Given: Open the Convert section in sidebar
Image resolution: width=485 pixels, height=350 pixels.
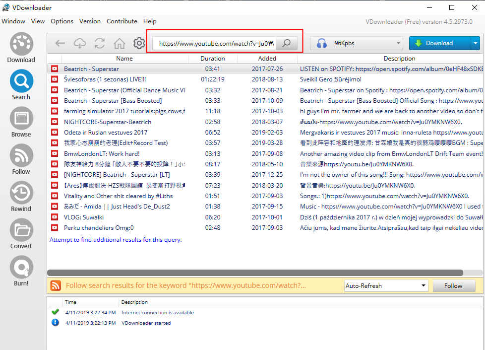Looking at the screenshot, I should coord(21,233).
